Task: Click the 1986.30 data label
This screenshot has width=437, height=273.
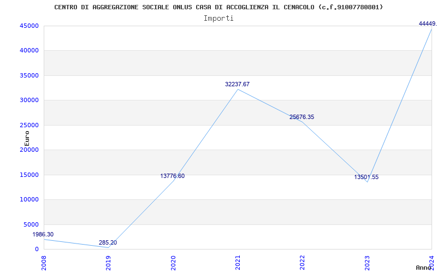Action: pyautogui.click(x=43, y=235)
